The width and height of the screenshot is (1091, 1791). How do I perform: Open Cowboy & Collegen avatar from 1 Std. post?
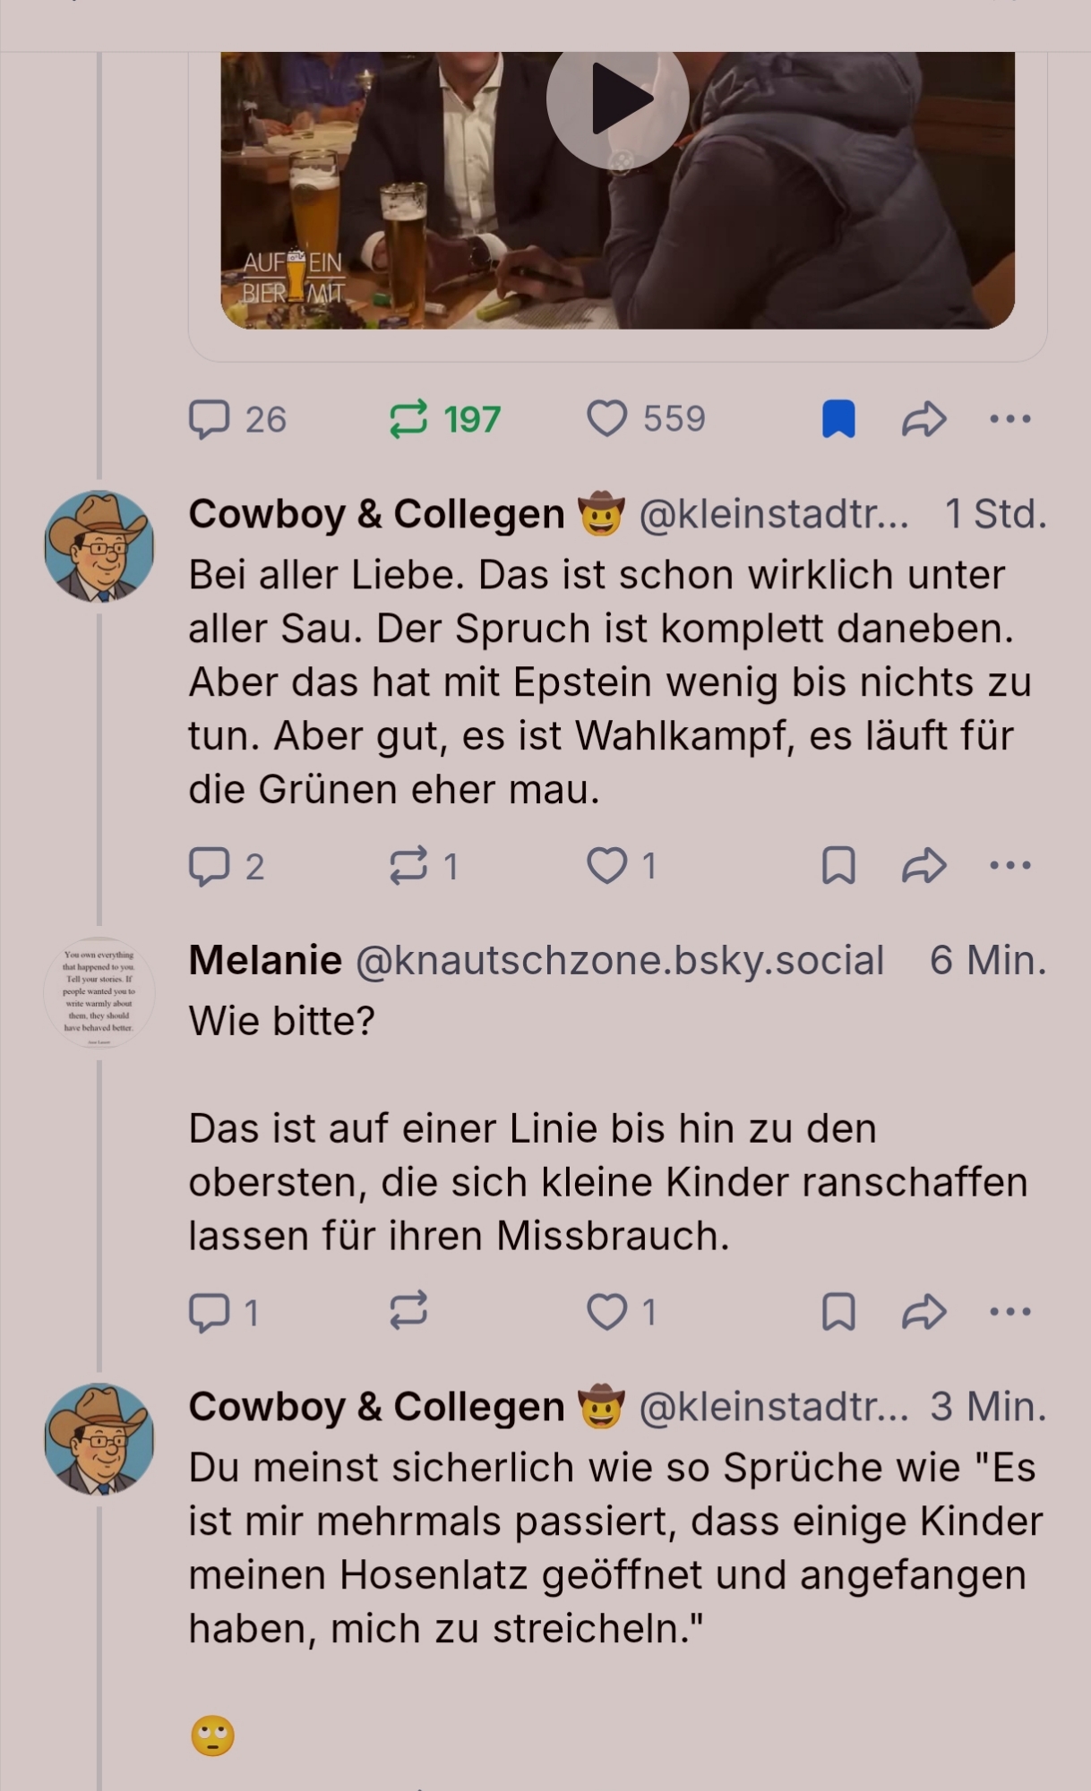pos(99,545)
